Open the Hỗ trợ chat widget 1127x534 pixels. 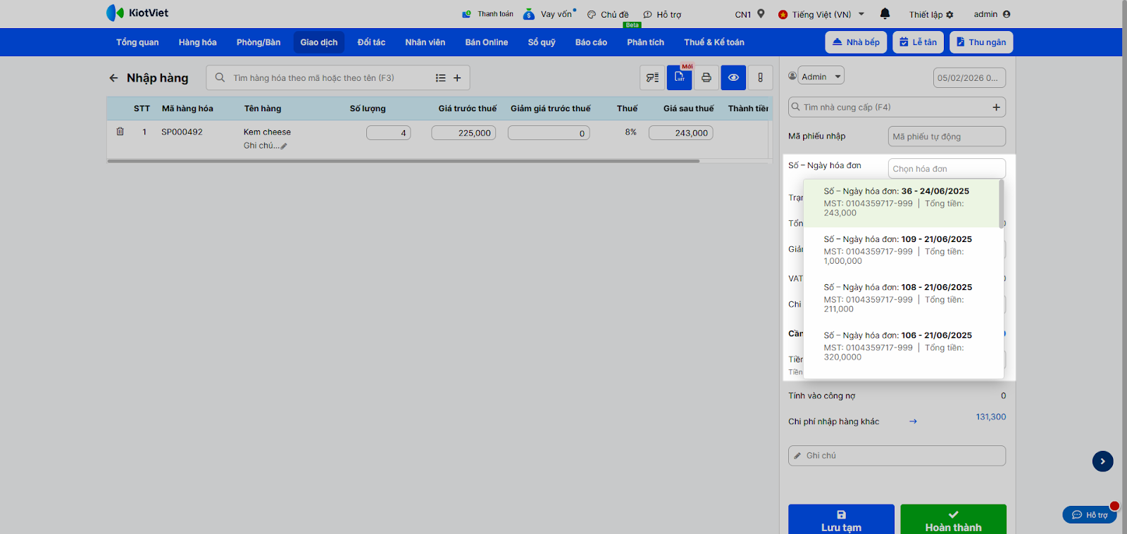[1090, 515]
